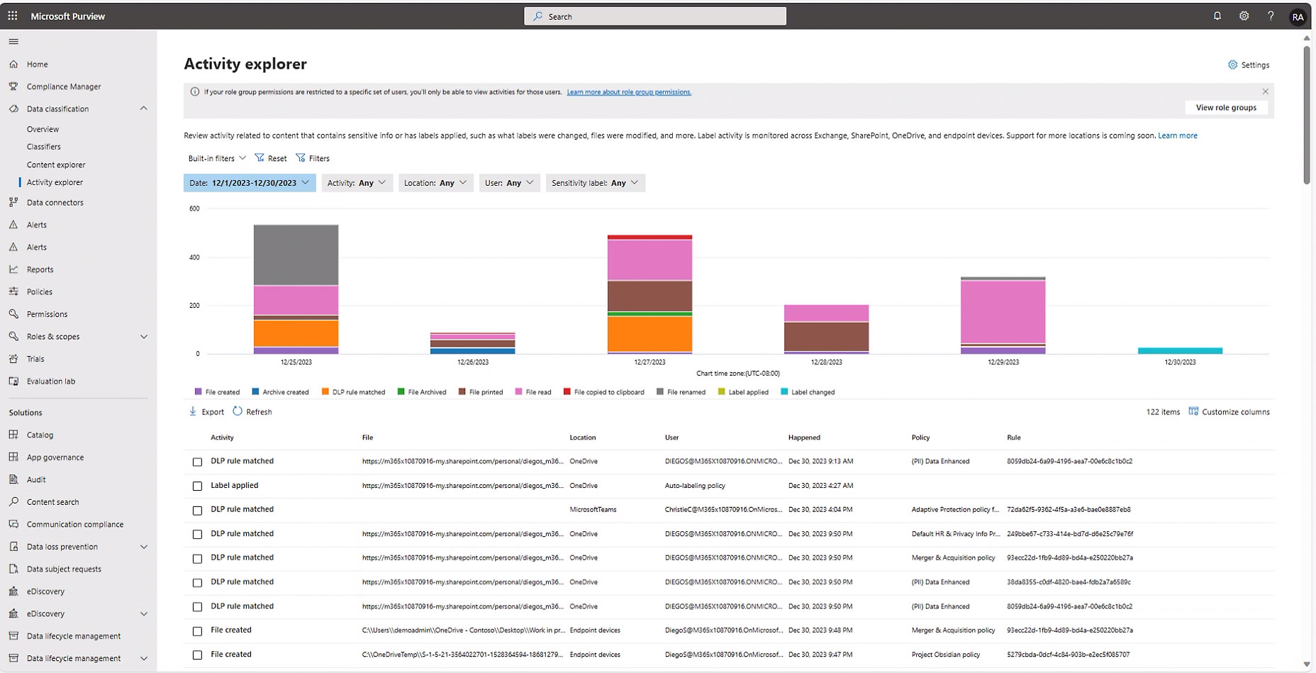This screenshot has width=1316, height=673.
Task: Open the Built-in filters dropdown
Action: pos(217,158)
